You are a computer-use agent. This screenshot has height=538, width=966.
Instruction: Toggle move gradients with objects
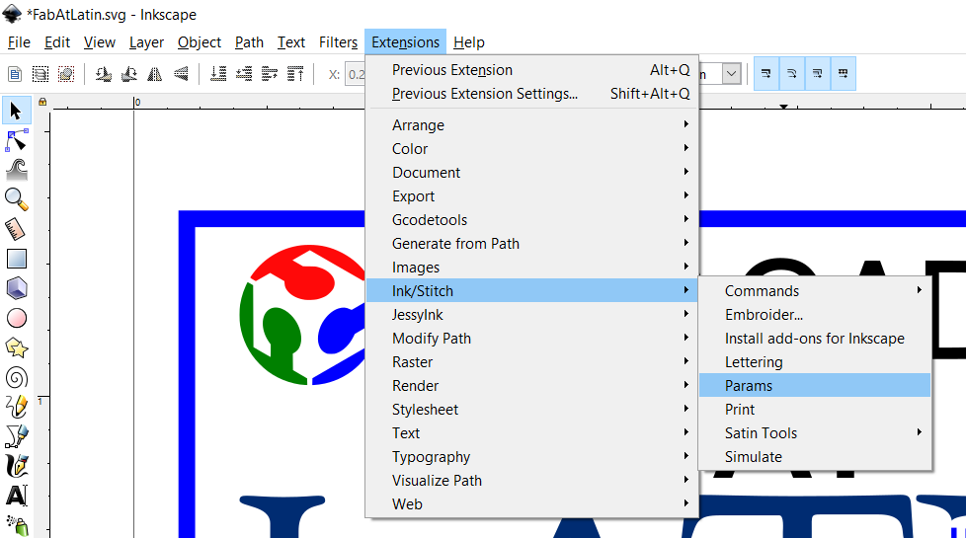818,74
